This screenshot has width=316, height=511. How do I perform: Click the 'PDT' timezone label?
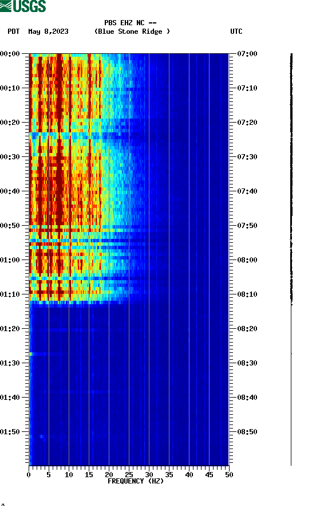(x=14, y=32)
